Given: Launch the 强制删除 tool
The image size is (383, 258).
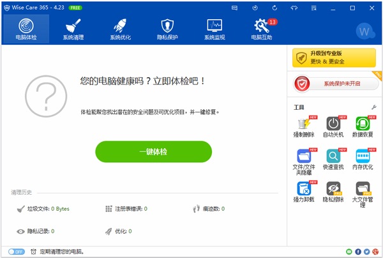Looking at the screenshot, I should coord(304,127).
